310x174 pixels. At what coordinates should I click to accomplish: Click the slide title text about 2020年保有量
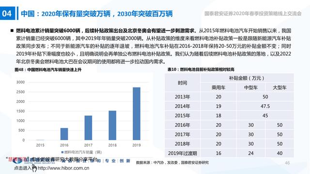coord(97,14)
